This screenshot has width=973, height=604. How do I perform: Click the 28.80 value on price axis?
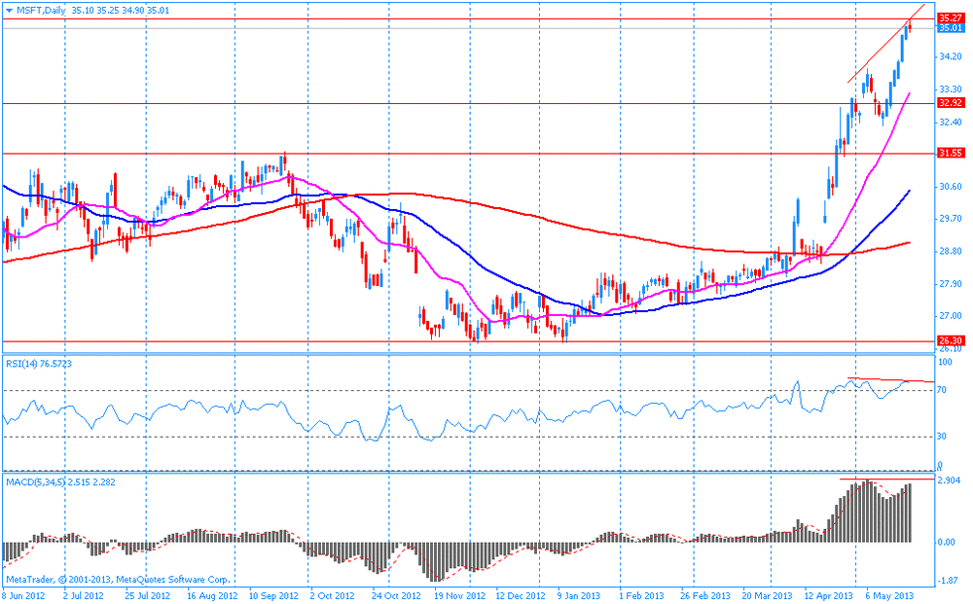[x=951, y=252]
